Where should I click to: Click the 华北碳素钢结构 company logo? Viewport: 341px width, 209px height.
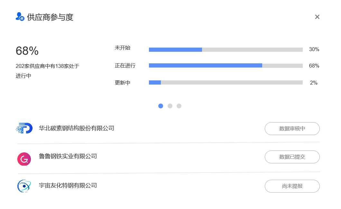24,128
